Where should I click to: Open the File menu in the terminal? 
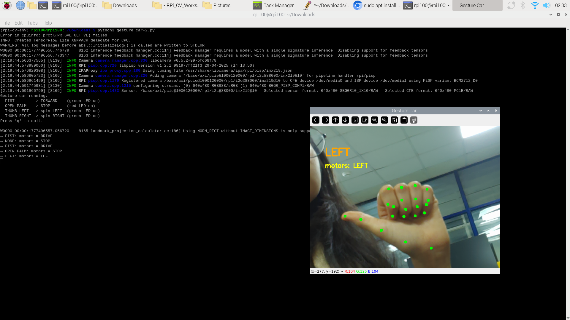(x=6, y=23)
